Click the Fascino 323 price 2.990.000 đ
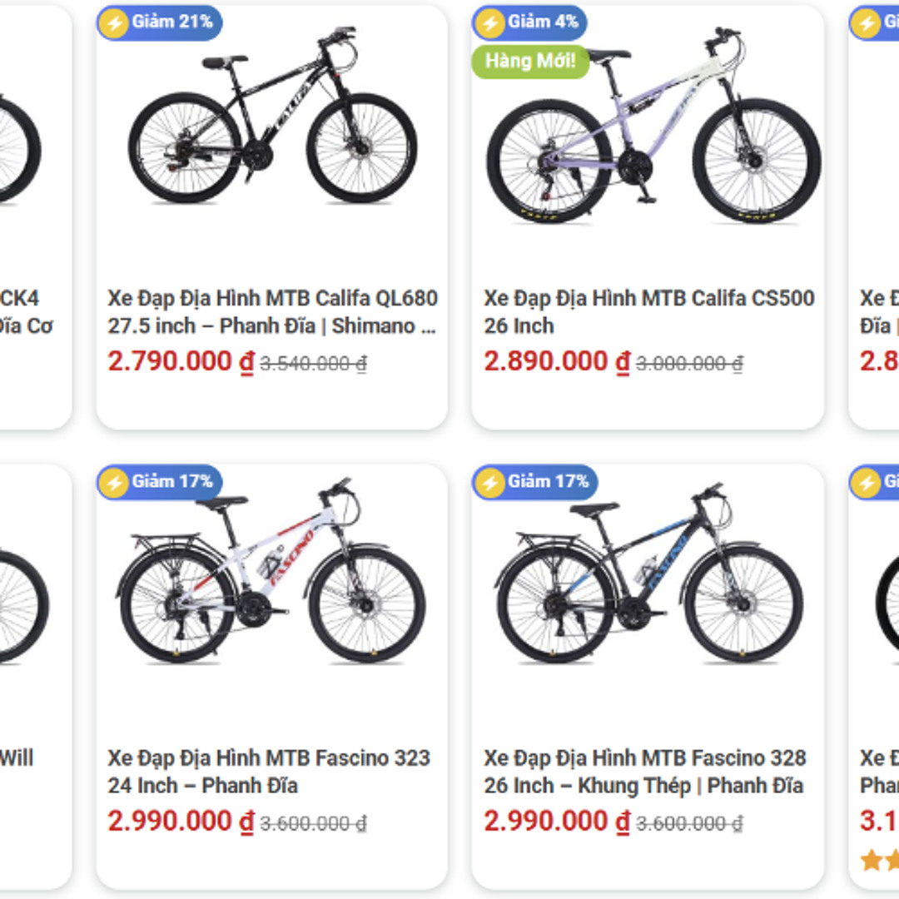The width and height of the screenshot is (899, 899). pyautogui.click(x=181, y=822)
